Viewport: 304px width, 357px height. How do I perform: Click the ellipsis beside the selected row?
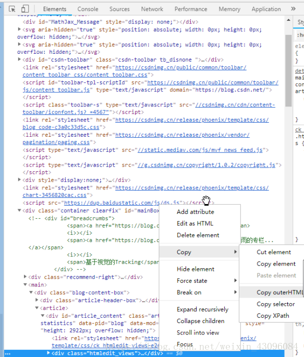pos(8,353)
